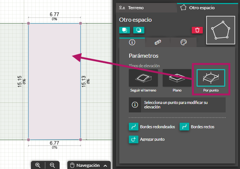Switch to the Terreno tab
Screen dimensions: 240x169
coord(147,8)
